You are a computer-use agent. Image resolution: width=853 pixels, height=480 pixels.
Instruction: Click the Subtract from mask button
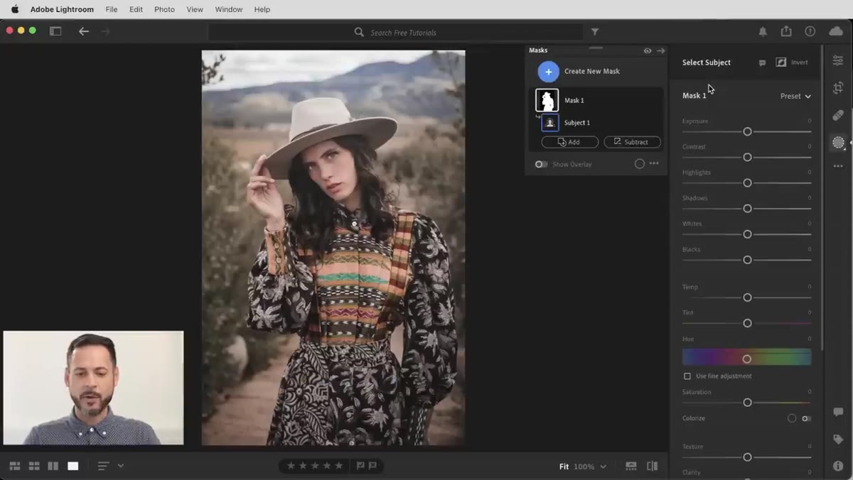point(632,142)
